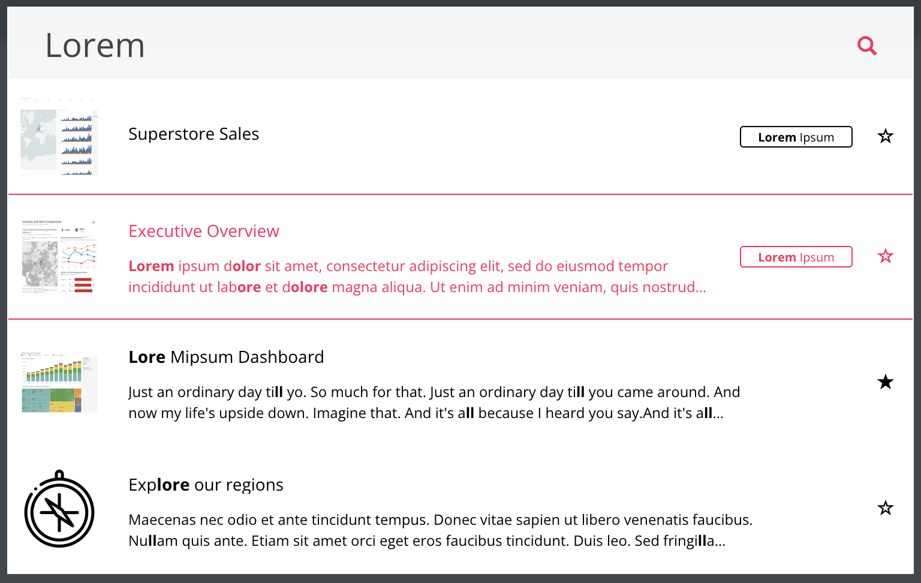Open the Explore our regions title
Screen dimensions: 921x583
206,485
